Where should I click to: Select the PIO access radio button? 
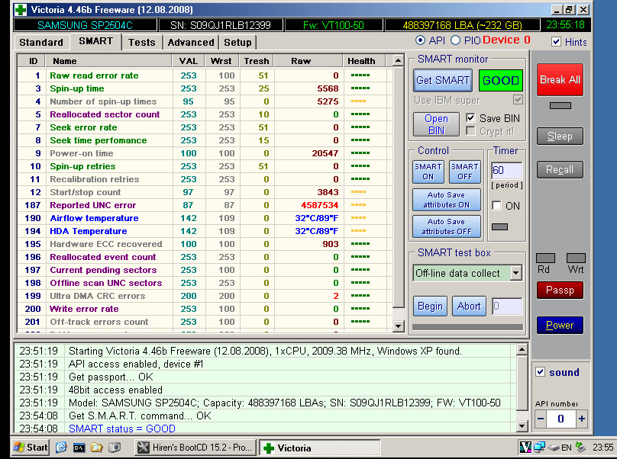tap(455, 40)
